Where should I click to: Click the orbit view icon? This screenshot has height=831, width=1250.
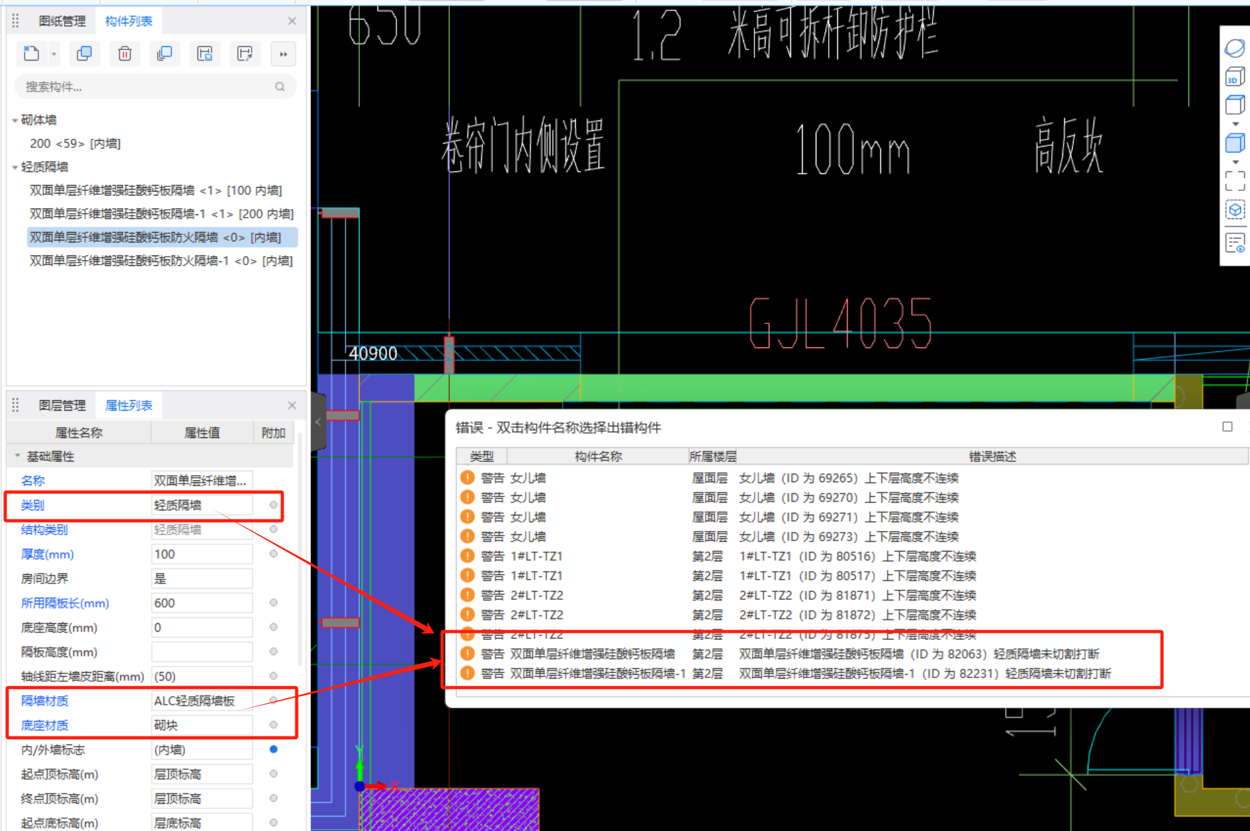(1234, 48)
